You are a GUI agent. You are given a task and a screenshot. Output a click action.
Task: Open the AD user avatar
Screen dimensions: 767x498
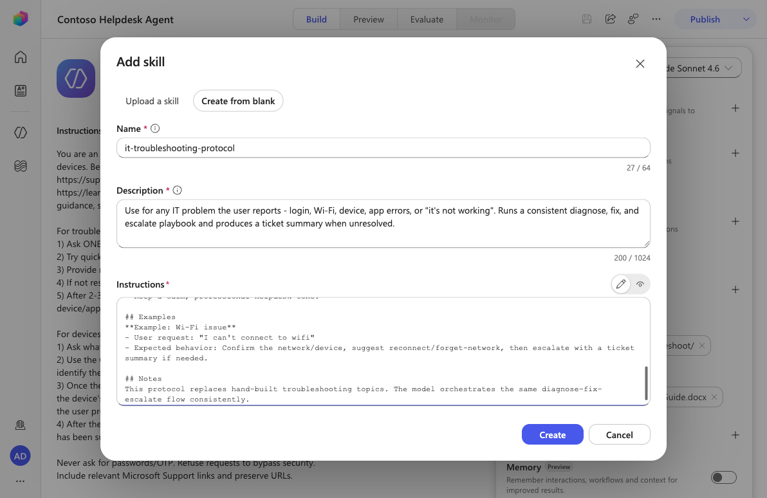click(20, 456)
